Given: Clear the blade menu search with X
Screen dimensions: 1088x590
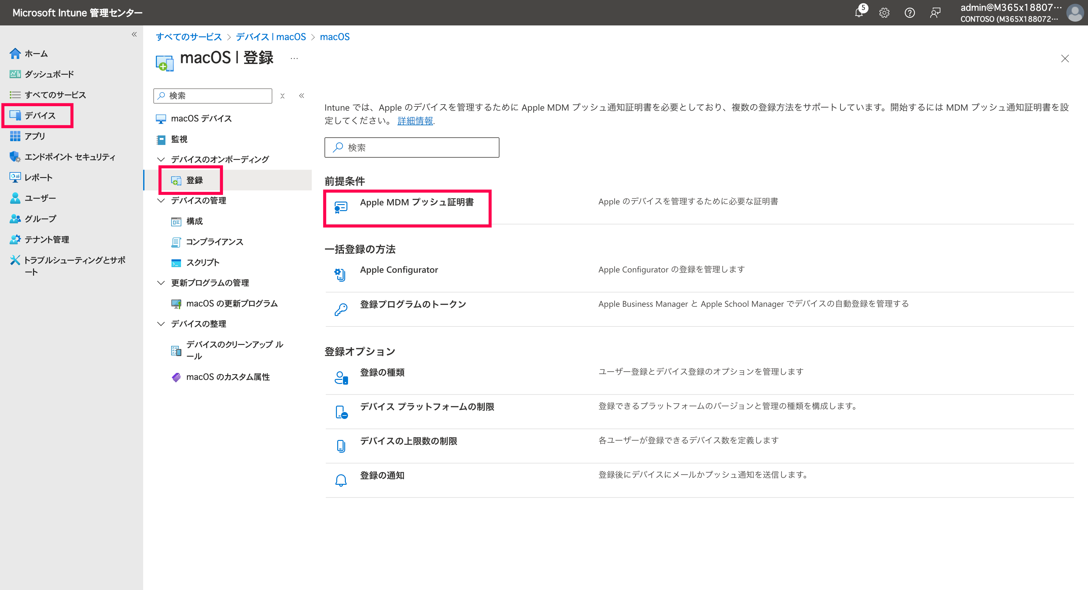Looking at the screenshot, I should [282, 96].
